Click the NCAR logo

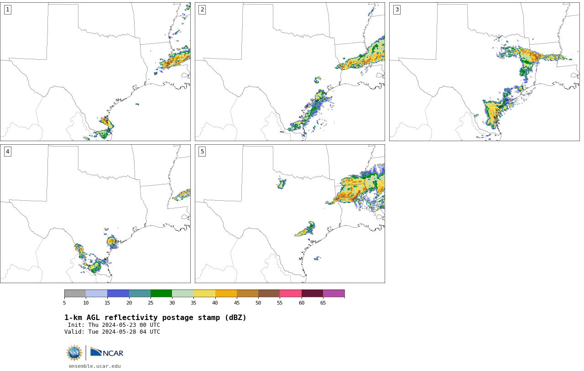107,353
